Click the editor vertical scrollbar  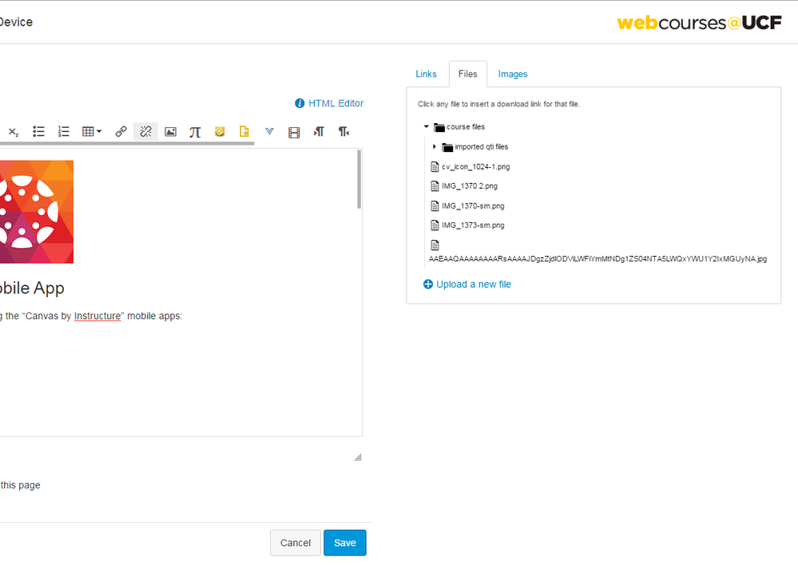pyautogui.click(x=359, y=179)
